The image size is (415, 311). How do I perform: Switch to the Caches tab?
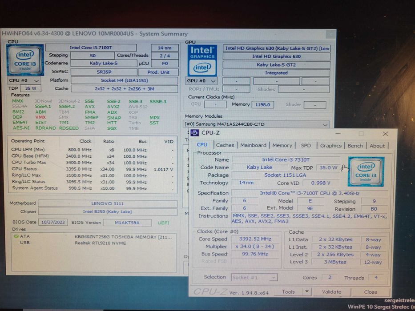pos(225,145)
